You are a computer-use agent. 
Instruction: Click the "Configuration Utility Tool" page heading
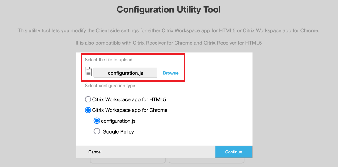click(169, 10)
